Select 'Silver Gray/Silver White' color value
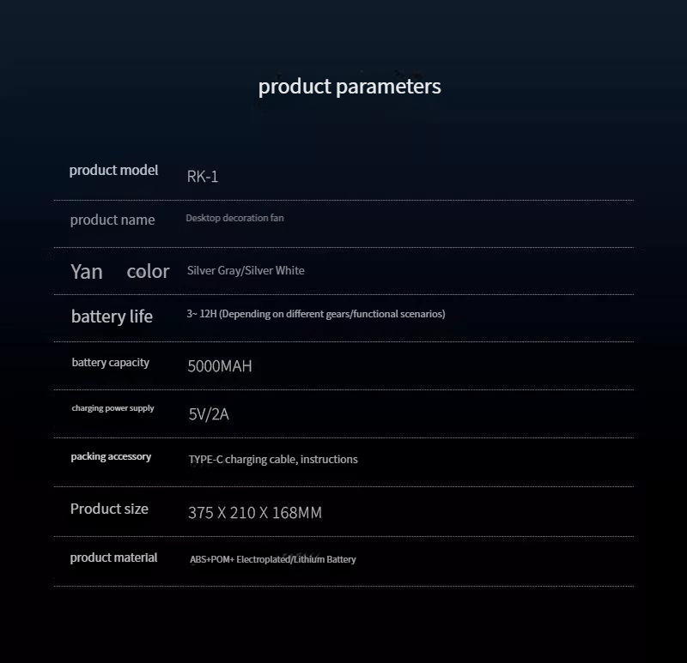 coord(246,270)
